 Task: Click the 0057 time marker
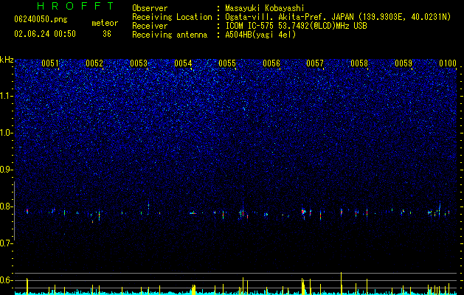point(315,63)
